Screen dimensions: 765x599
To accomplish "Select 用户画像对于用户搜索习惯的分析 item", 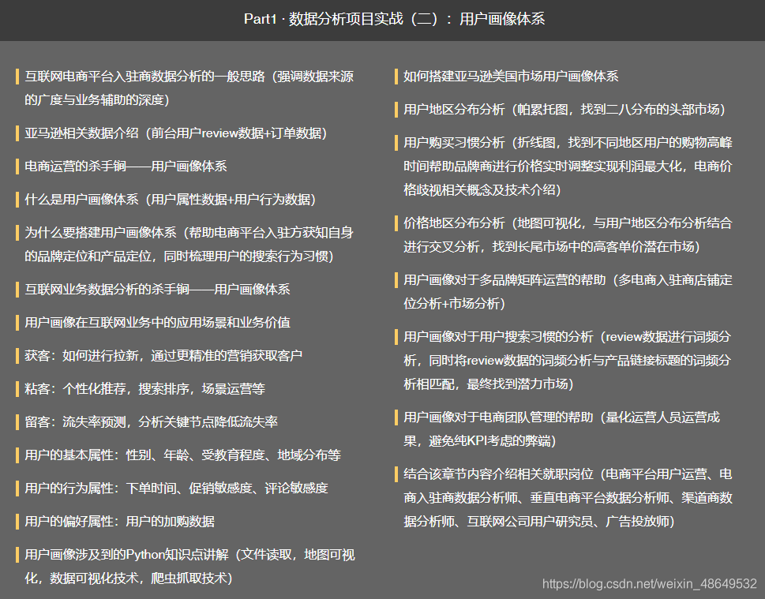I will (x=553, y=337).
